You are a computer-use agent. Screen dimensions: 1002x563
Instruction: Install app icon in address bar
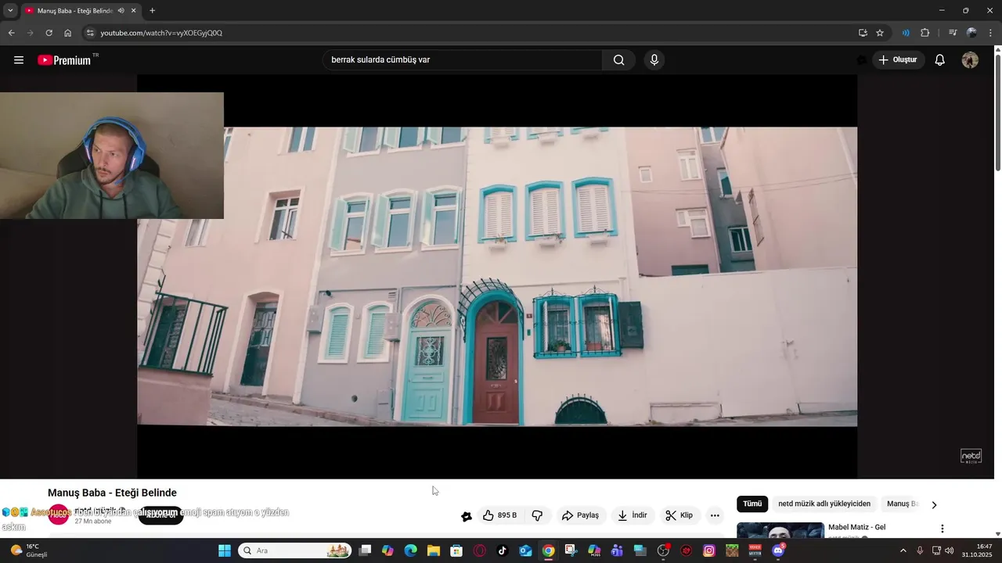coord(863,33)
